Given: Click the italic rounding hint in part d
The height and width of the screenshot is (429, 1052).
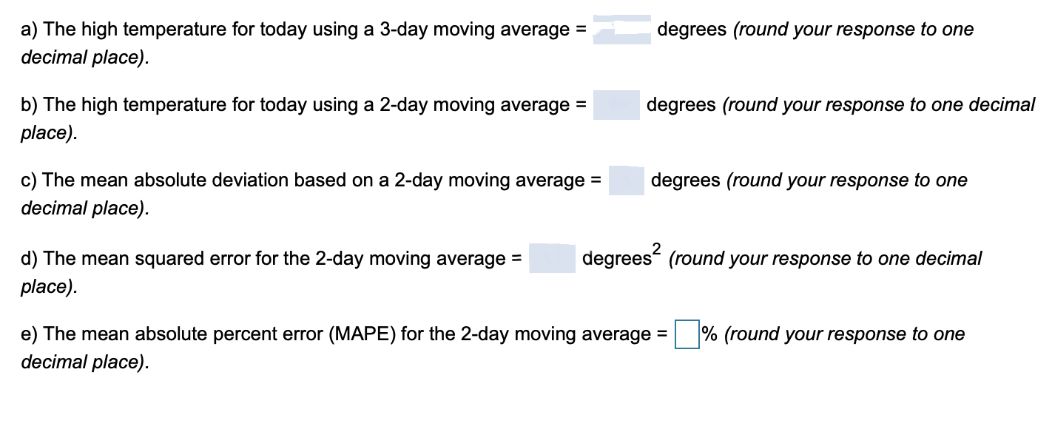Looking at the screenshot, I should [x=826, y=259].
